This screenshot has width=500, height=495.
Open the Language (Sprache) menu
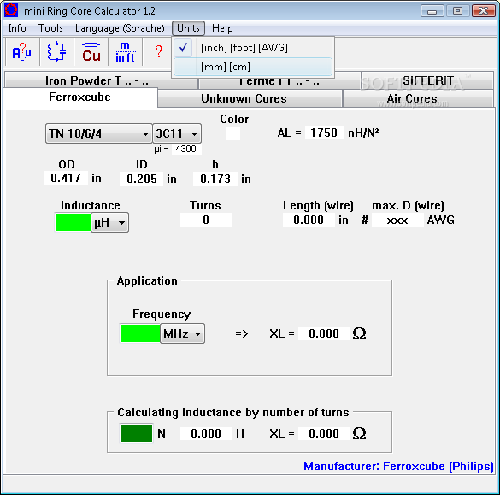click(x=120, y=28)
